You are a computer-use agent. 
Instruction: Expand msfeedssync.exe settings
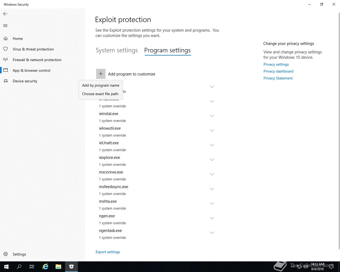[212, 189]
